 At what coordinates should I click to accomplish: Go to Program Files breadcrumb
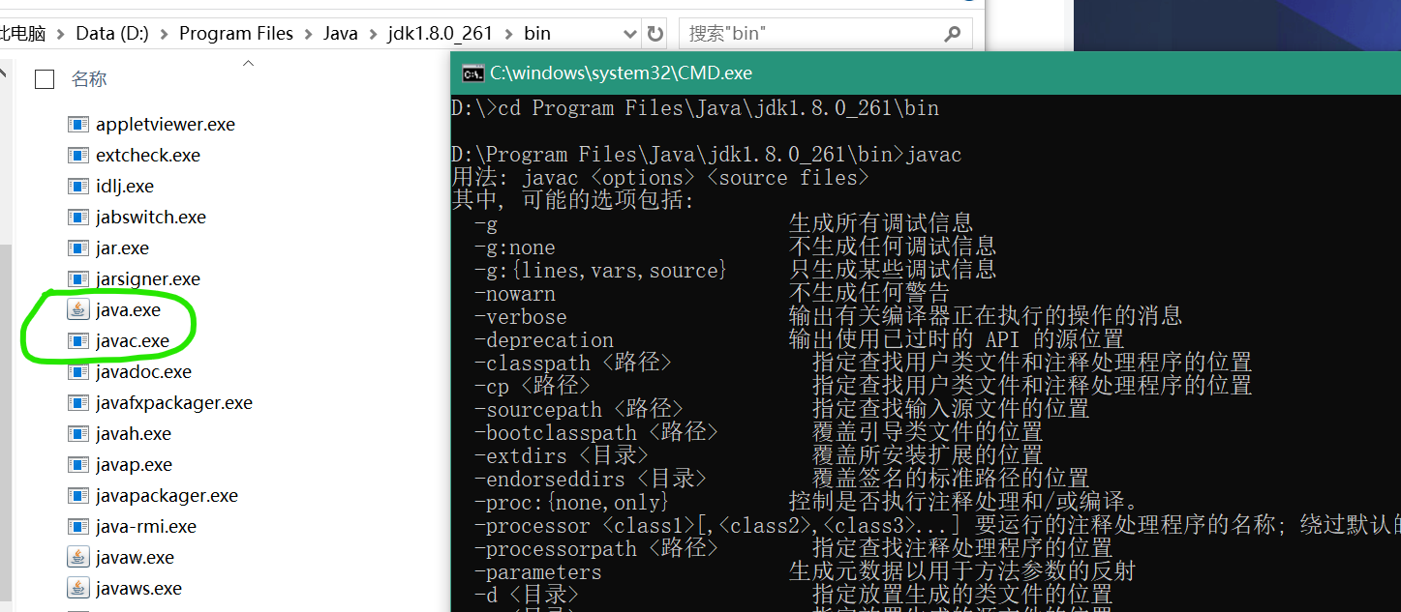(x=236, y=34)
